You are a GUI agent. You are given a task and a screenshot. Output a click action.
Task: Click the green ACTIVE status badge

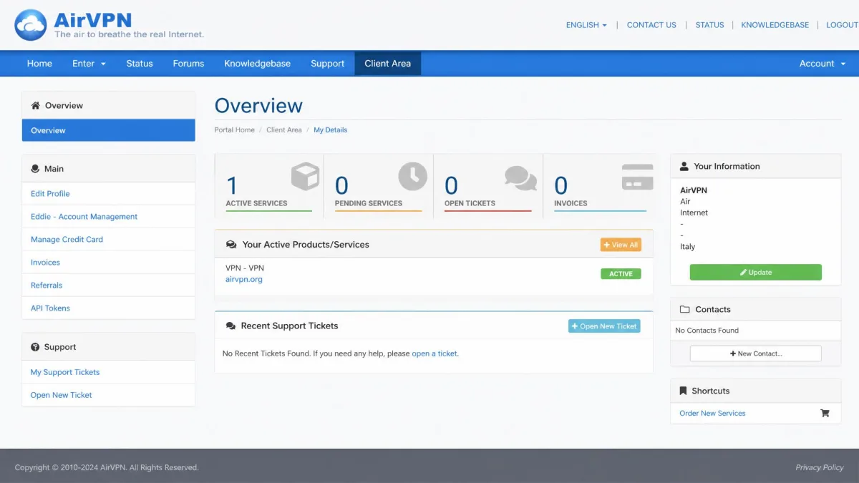621,274
